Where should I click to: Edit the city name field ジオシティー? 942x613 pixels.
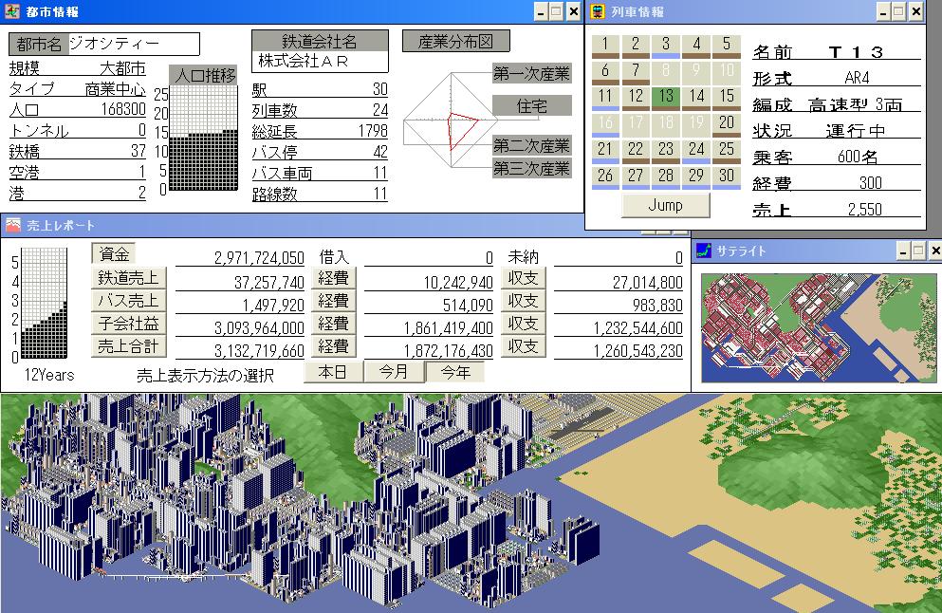click(x=134, y=44)
